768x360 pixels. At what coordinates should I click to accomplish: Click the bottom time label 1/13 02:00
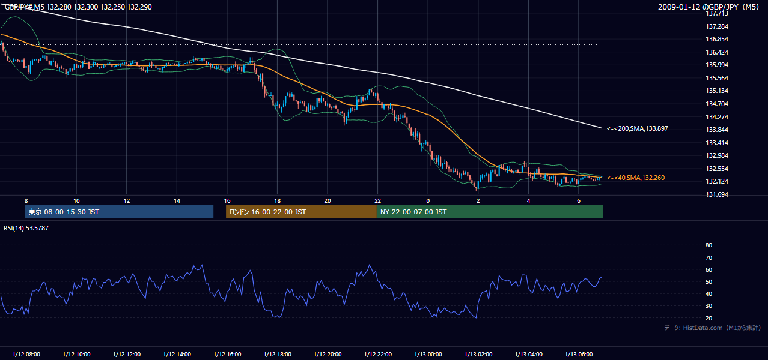[478, 355]
